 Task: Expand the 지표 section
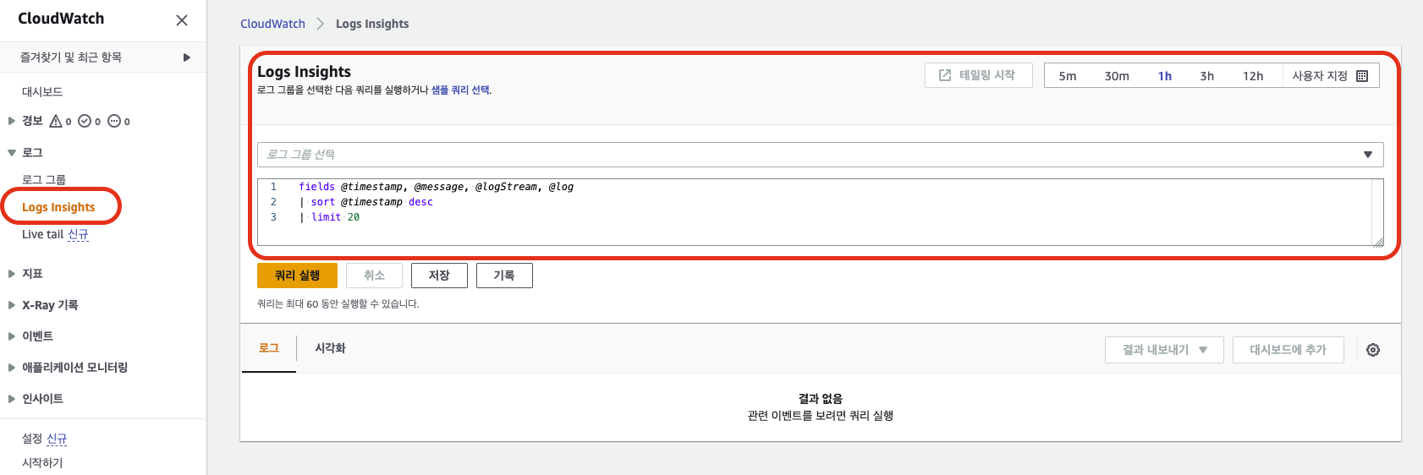tap(12, 274)
